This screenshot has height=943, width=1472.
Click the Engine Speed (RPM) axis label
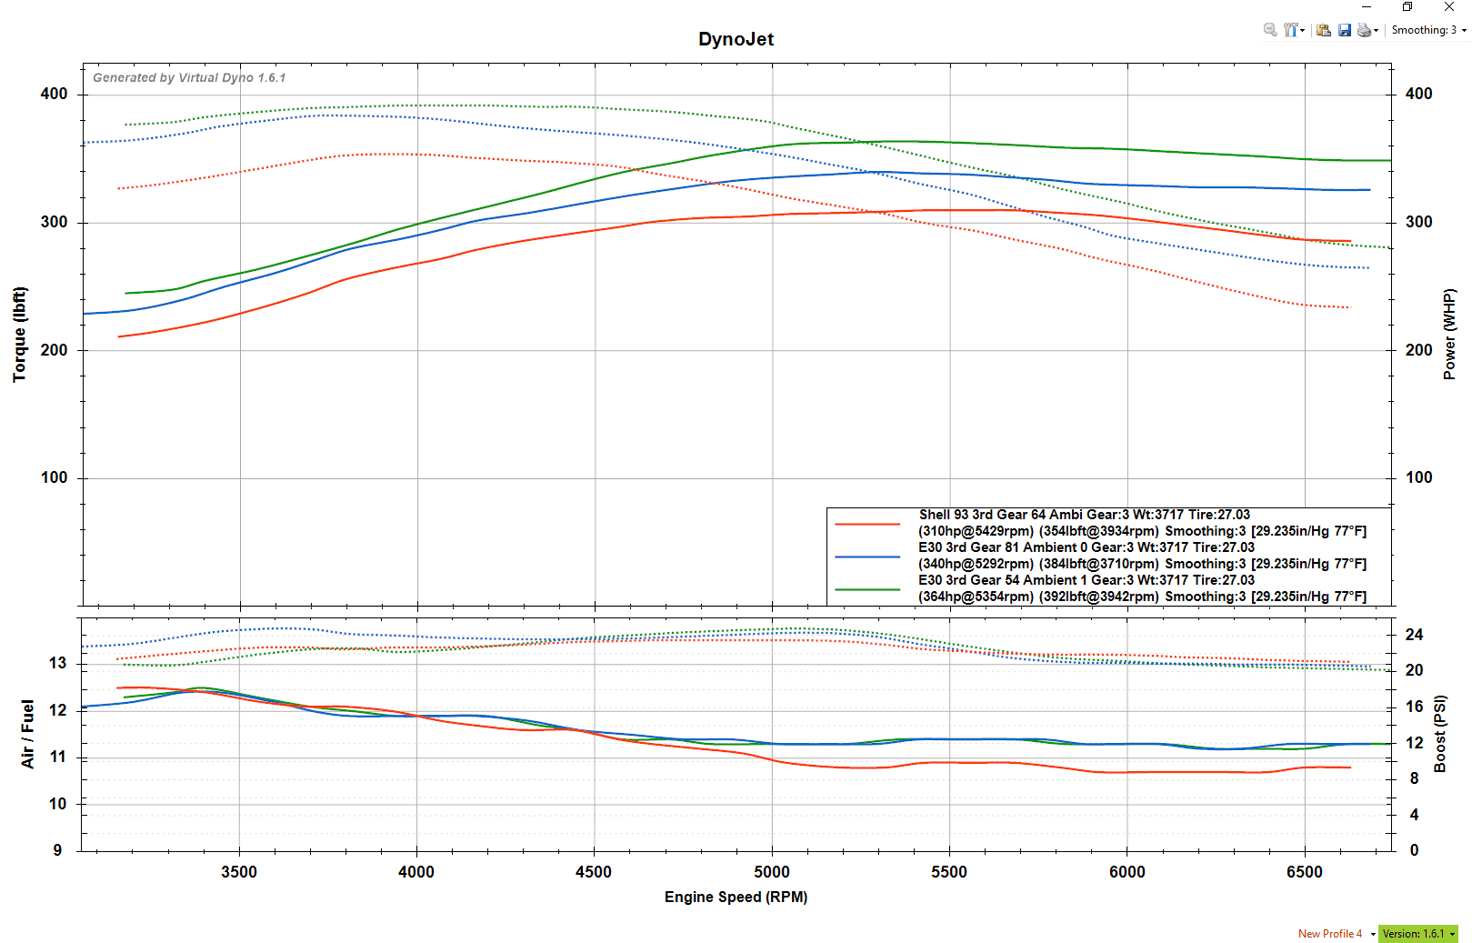click(736, 897)
